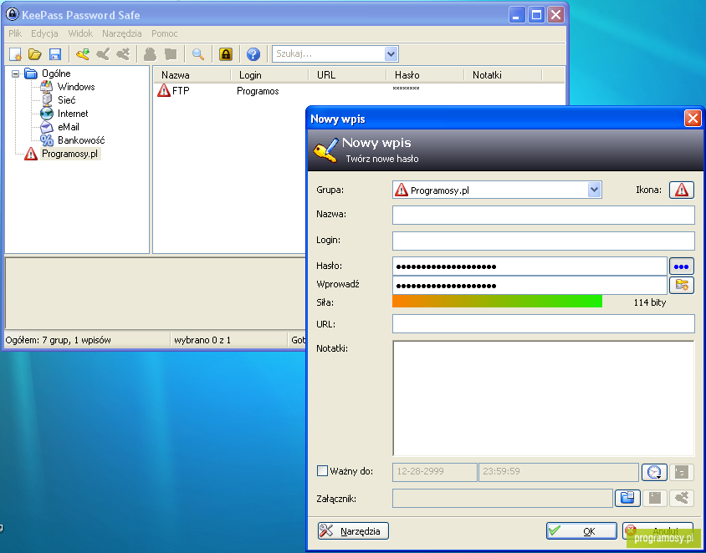Choose entry icon via Ikona button
Screen dimensions: 706x553
pyautogui.click(x=681, y=190)
